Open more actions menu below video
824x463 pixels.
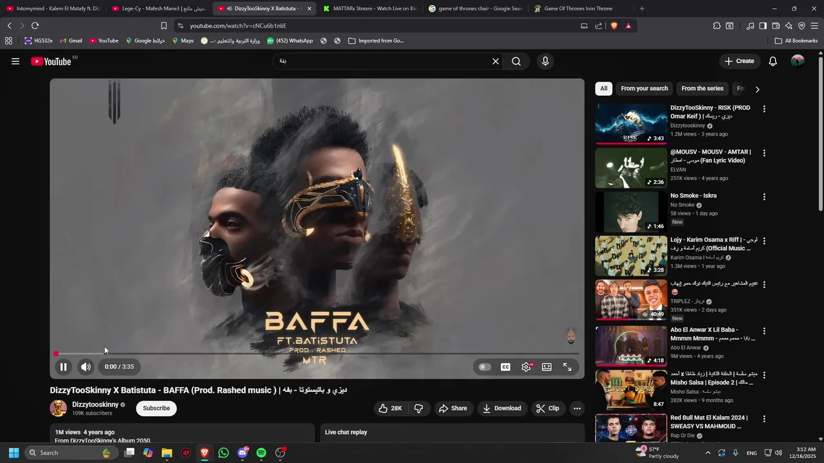[577, 408]
